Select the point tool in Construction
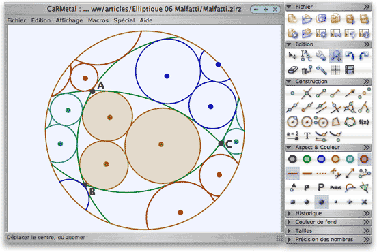Screen dimensions: 377x252 point(292,93)
